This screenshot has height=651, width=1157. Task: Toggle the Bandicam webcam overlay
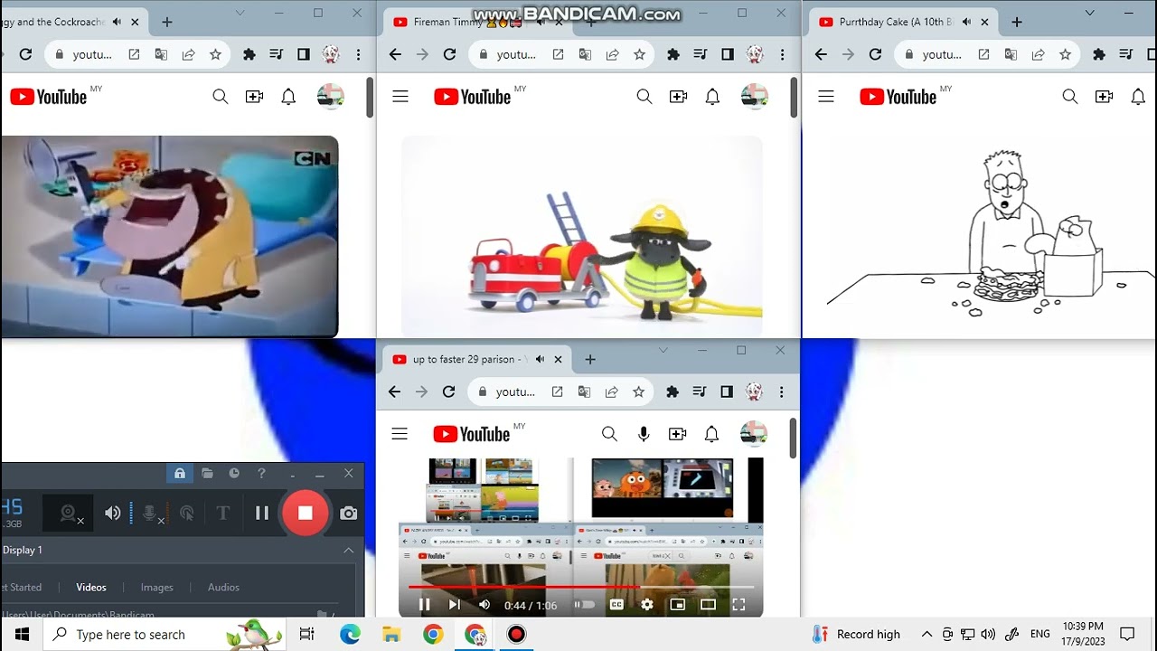69,514
